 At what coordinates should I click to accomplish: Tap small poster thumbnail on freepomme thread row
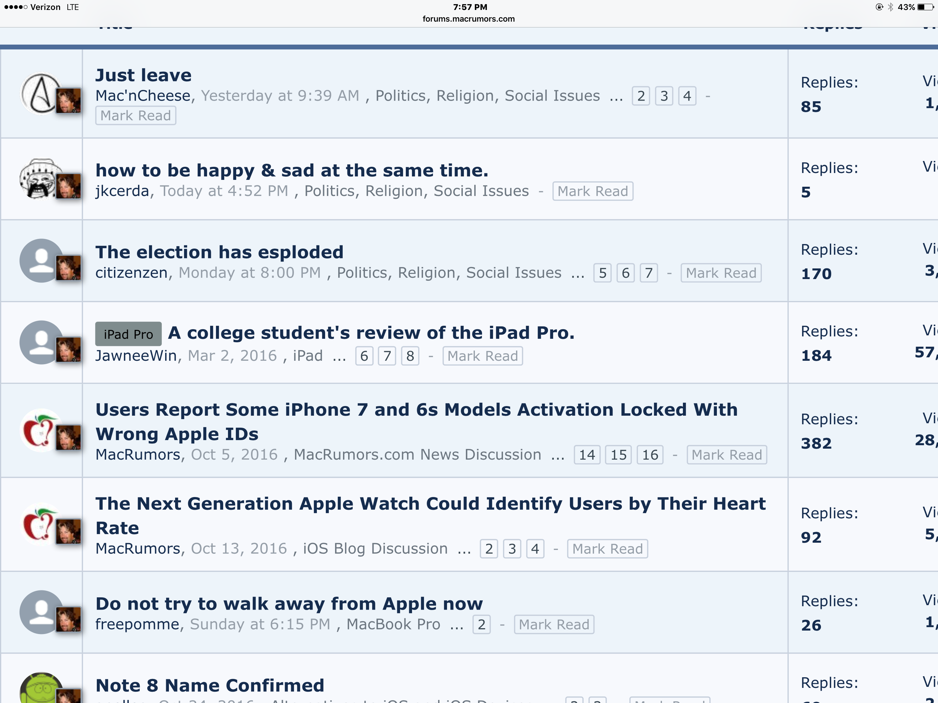point(68,619)
